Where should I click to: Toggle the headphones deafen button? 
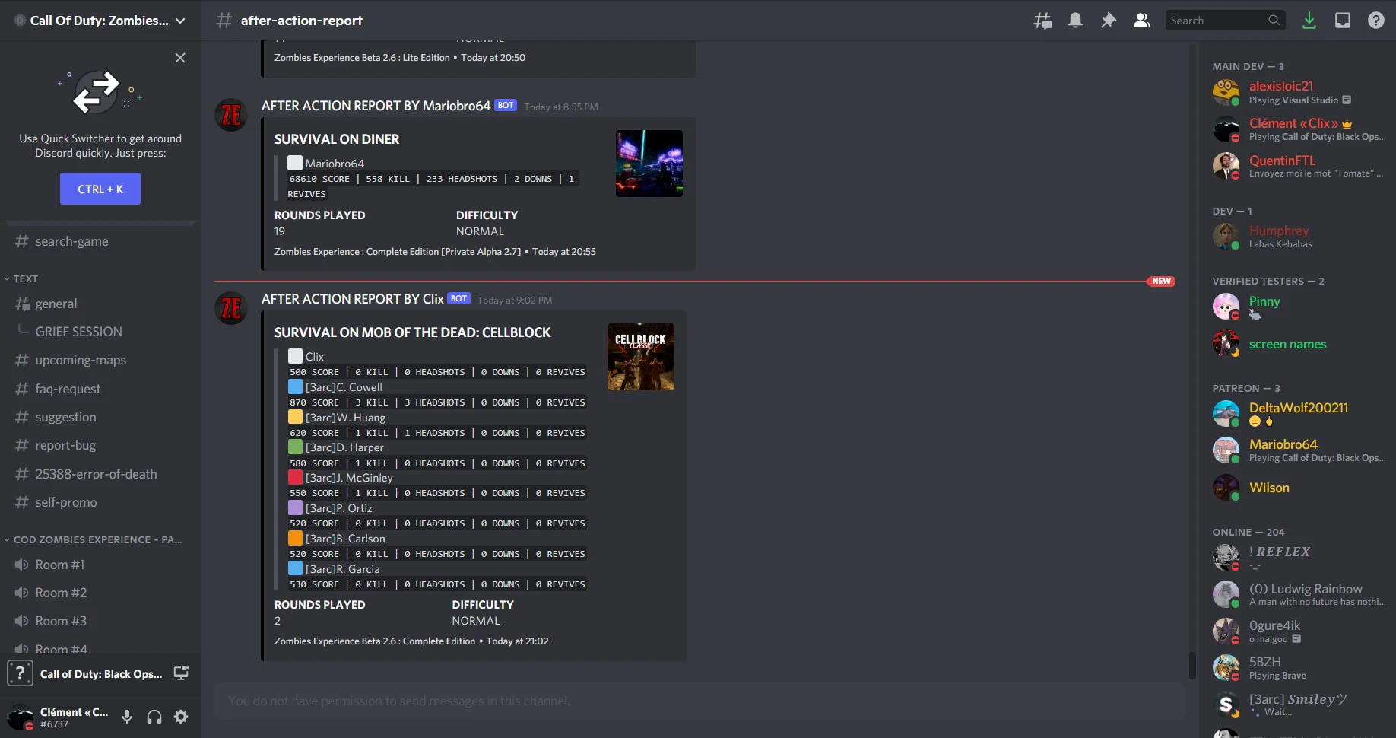pos(154,717)
